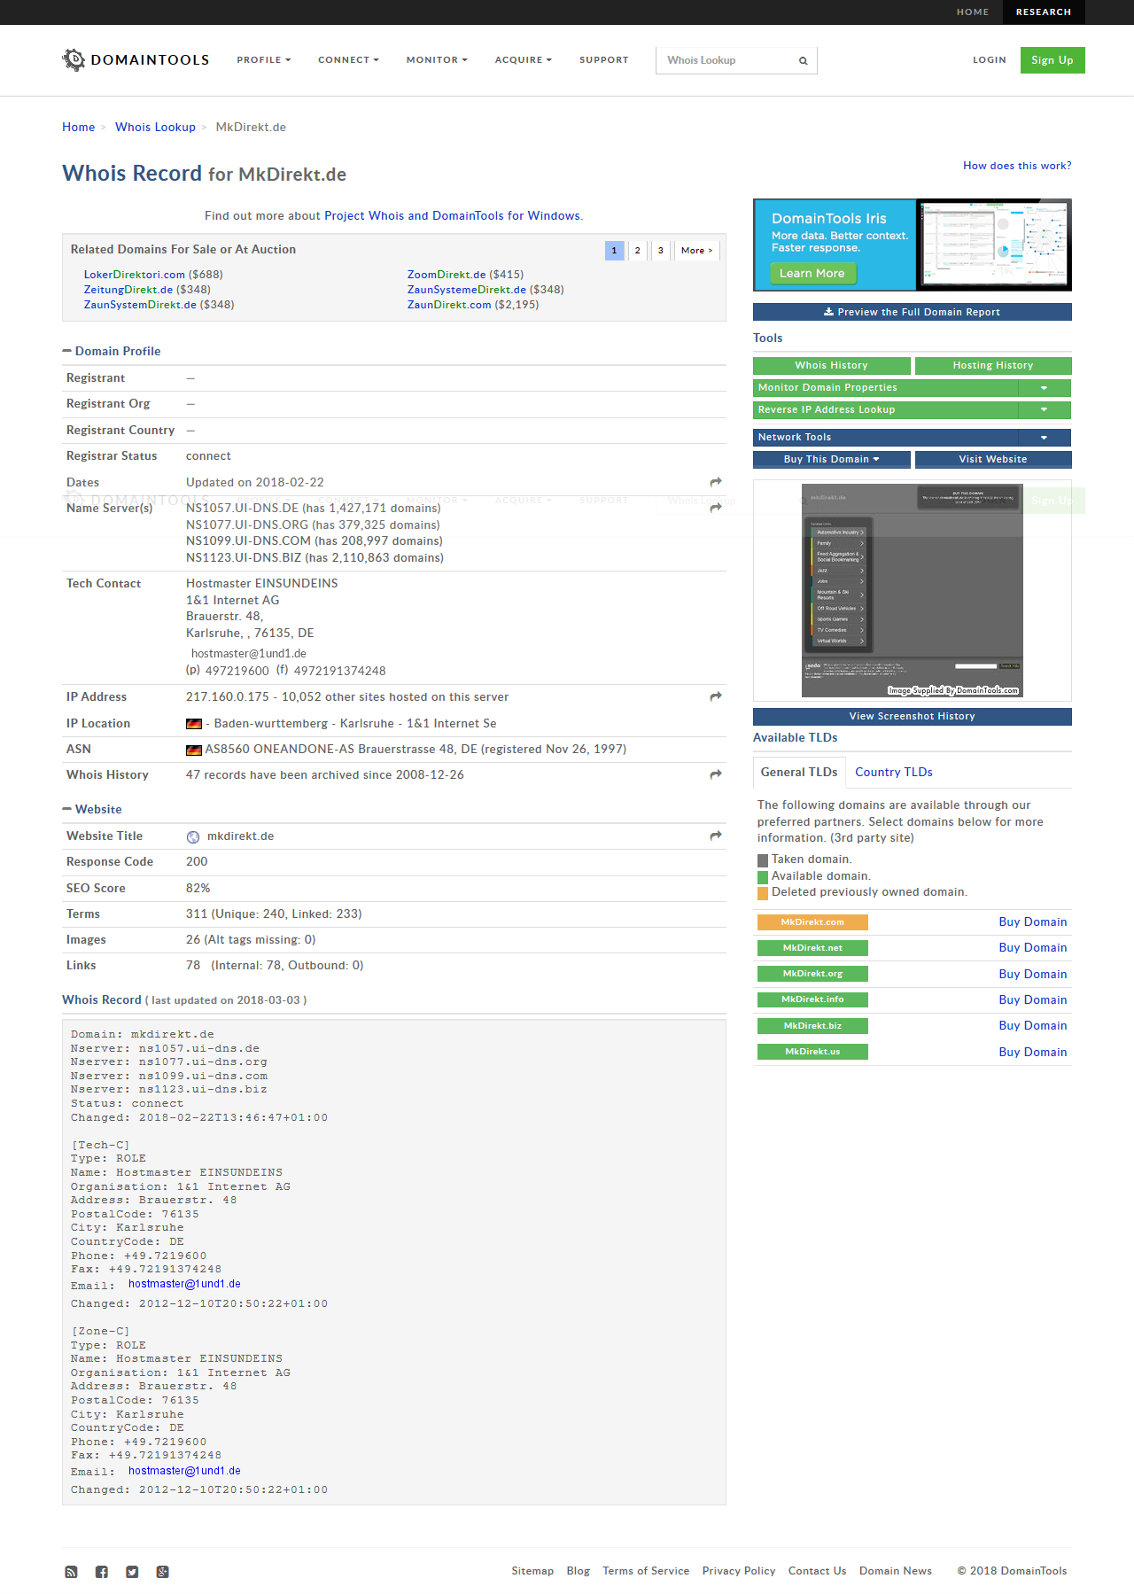1134x1594 pixels.
Task: Open Project Whois and DomainTools for Windows link
Action: pos(452,215)
